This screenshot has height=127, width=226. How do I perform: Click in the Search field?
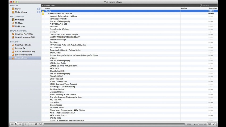(x=210, y=5)
